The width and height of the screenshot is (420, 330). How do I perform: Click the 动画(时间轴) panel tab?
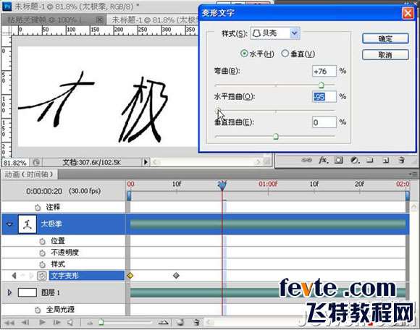(x=29, y=174)
